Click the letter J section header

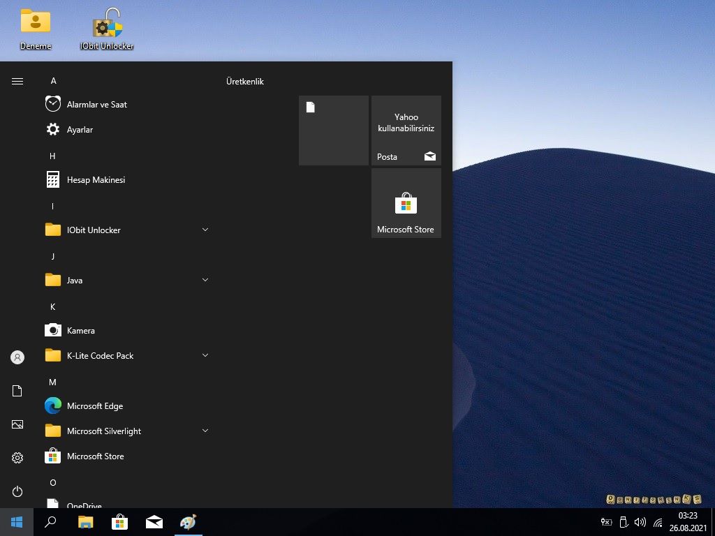coord(53,256)
